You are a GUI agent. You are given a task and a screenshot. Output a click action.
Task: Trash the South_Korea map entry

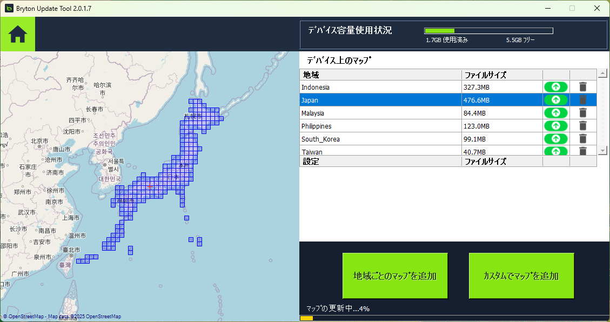(x=583, y=139)
